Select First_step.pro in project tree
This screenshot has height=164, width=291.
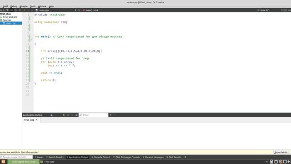pyautogui.click(x=10, y=17)
